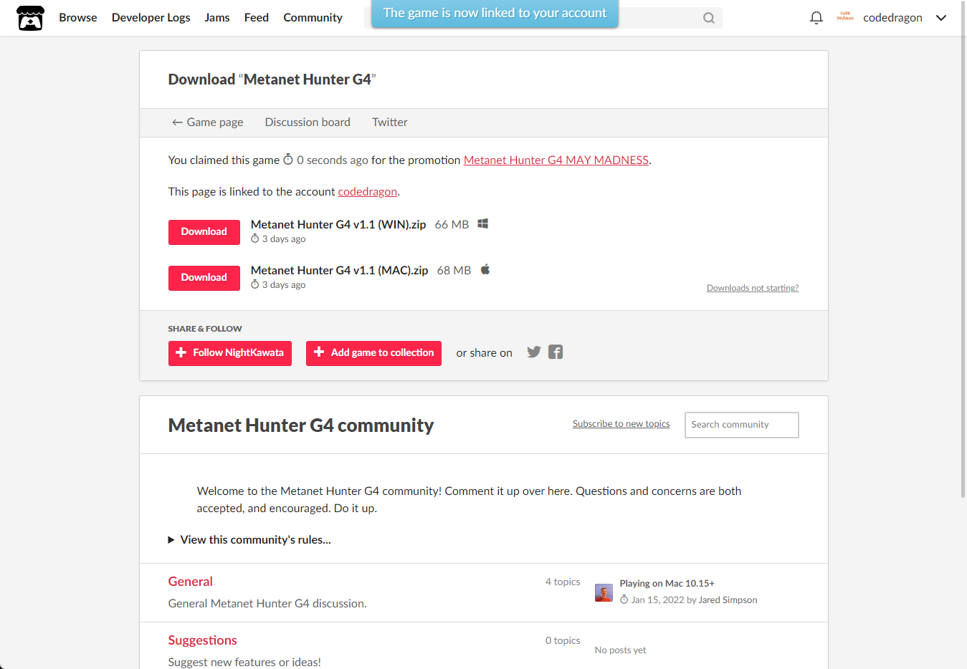Dismiss the game linked notification banner
This screenshot has height=669, width=967.
tap(495, 13)
